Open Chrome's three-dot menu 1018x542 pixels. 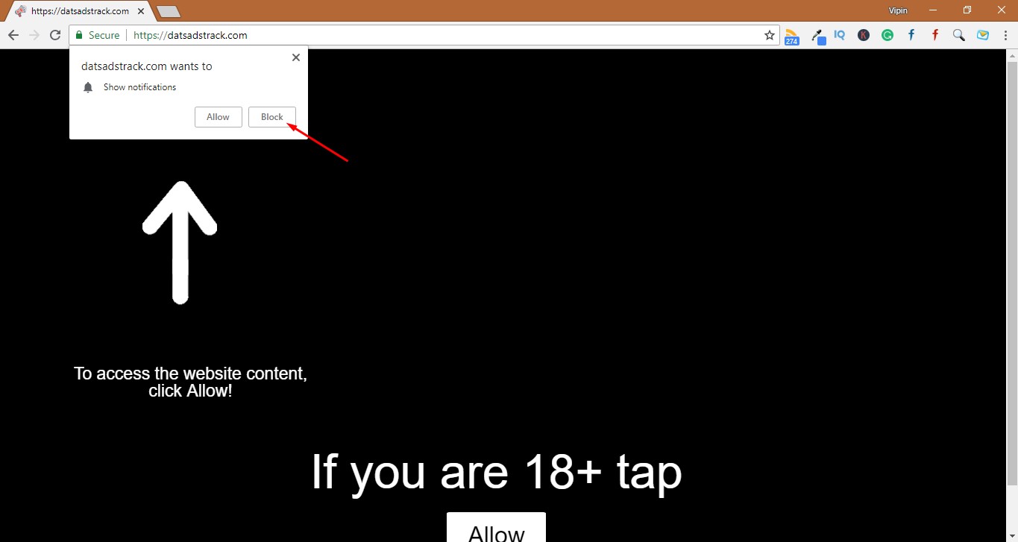tap(1005, 35)
